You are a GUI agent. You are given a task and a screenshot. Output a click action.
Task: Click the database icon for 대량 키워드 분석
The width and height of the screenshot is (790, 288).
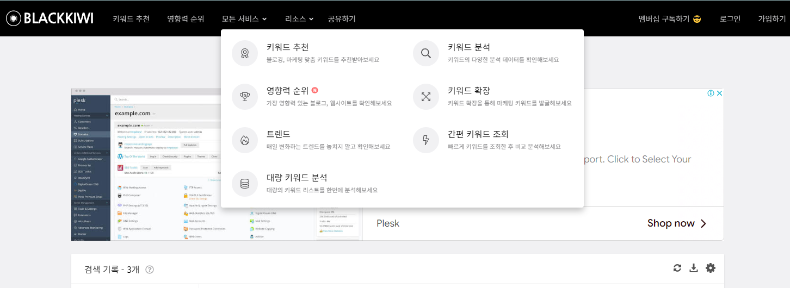[245, 184]
